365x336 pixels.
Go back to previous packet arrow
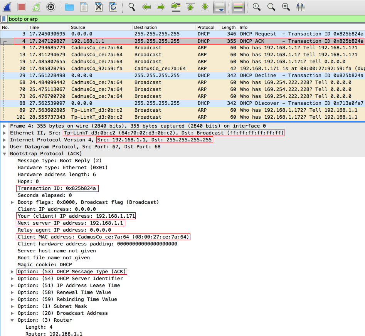[146, 7]
